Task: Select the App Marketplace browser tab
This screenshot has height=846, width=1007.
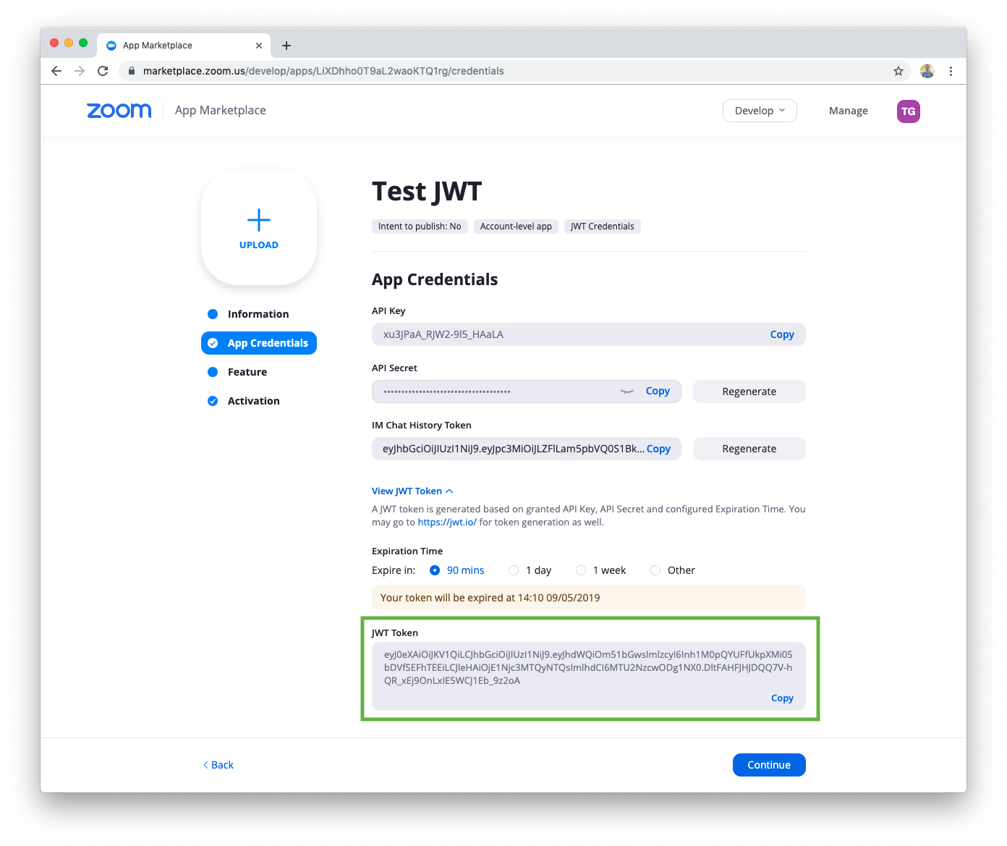Action: point(184,45)
